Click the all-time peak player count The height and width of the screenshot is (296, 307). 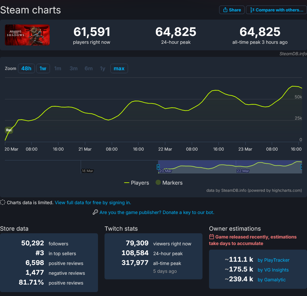click(x=260, y=32)
